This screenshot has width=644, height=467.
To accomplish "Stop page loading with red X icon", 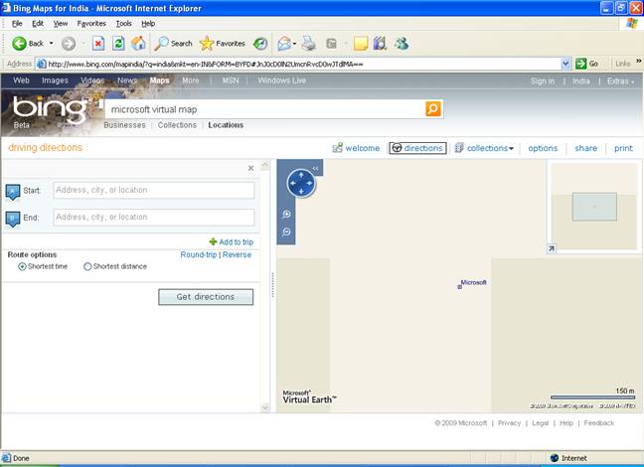I will tap(98, 43).
